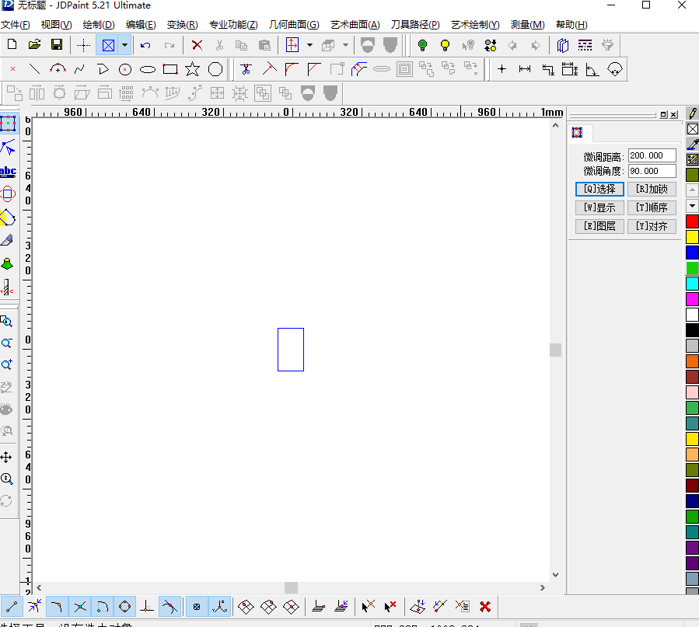Click the green light bulb icon
The width and height of the screenshot is (699, 627).
tap(422, 45)
